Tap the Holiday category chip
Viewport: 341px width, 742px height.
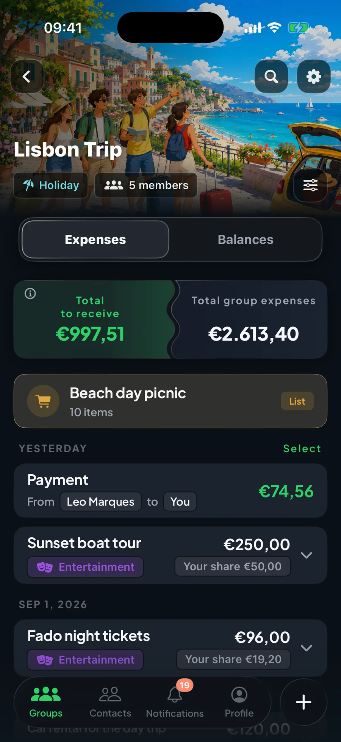pos(51,185)
